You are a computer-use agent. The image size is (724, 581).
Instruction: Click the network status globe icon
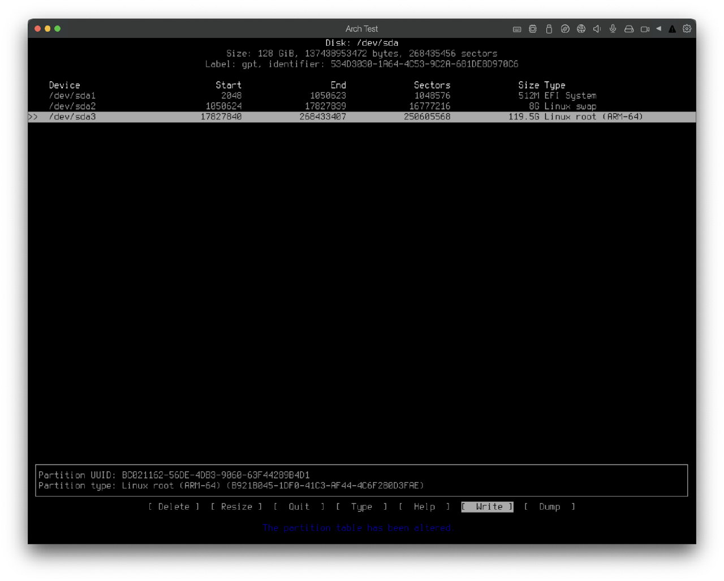click(581, 29)
